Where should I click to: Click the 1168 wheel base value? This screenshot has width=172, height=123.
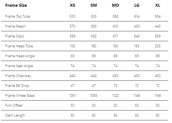[158, 95]
